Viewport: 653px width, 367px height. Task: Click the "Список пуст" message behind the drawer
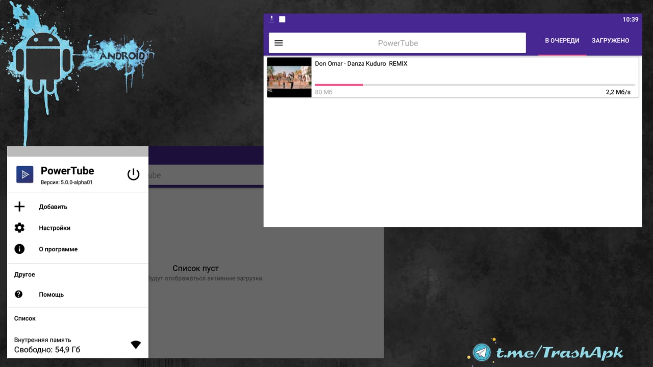tap(195, 268)
